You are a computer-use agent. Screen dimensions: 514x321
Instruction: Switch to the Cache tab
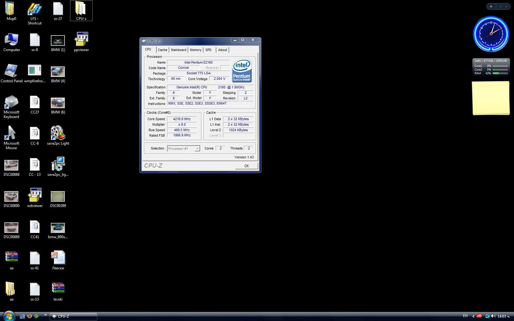pyautogui.click(x=162, y=50)
